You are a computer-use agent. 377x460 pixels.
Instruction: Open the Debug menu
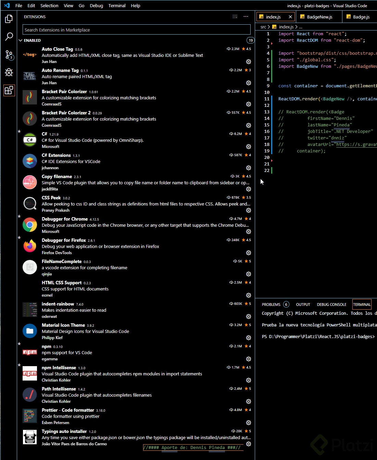pyautogui.click(x=96, y=5)
